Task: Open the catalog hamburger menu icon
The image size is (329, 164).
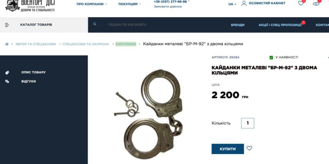Action: click(x=7, y=25)
